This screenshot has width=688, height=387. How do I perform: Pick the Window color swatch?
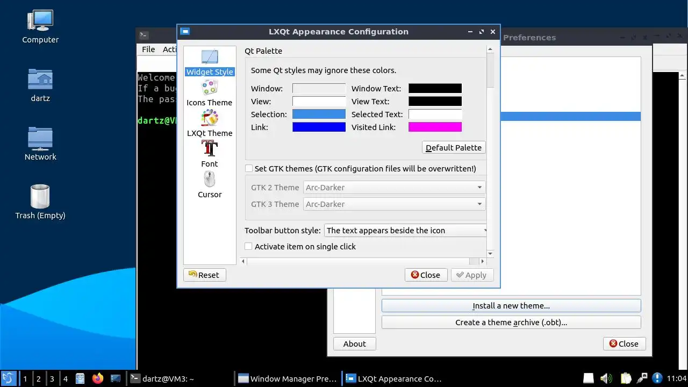point(319,89)
